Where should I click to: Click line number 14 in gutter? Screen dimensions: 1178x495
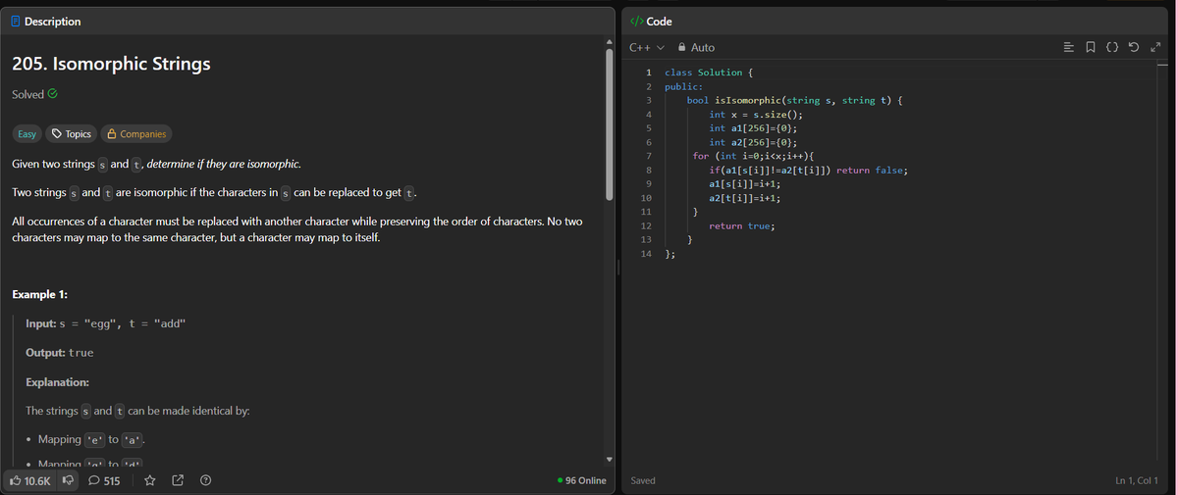pos(645,254)
